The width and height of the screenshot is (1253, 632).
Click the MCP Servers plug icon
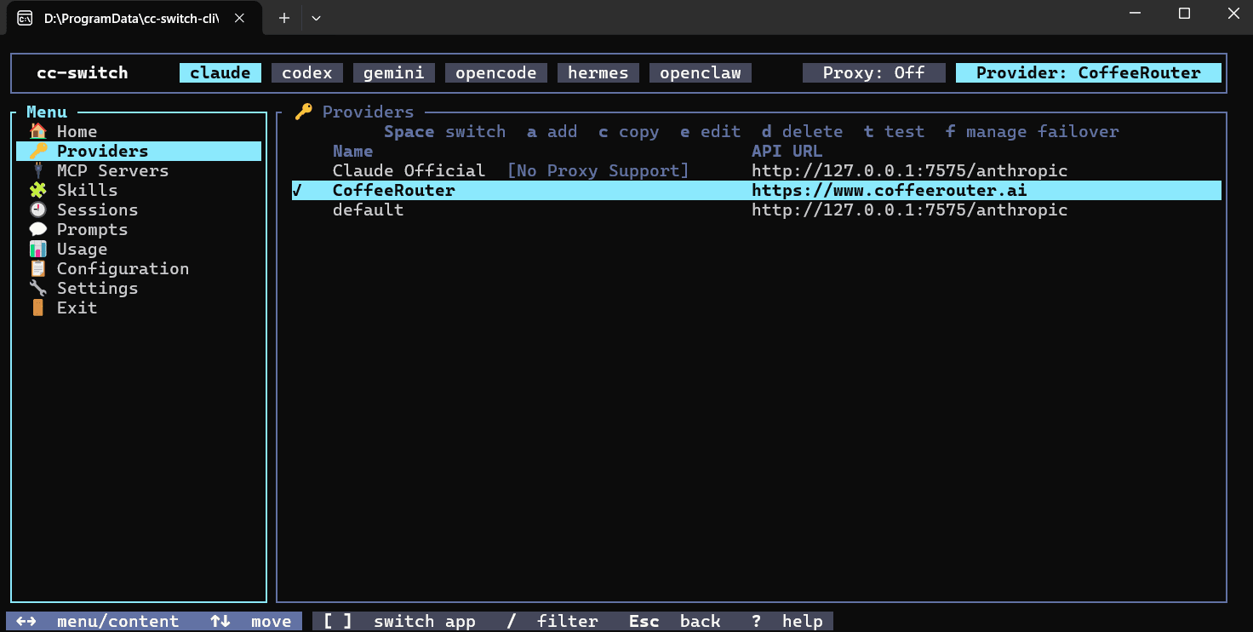click(37, 170)
